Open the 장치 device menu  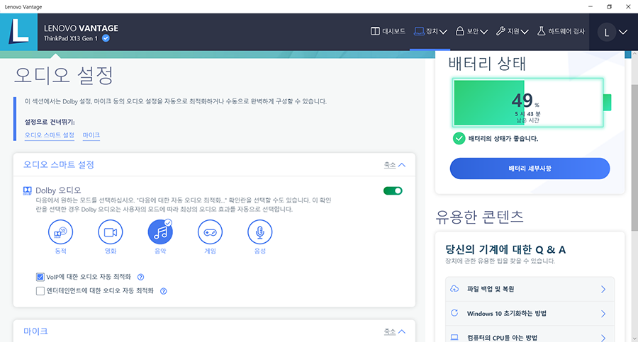(x=430, y=31)
